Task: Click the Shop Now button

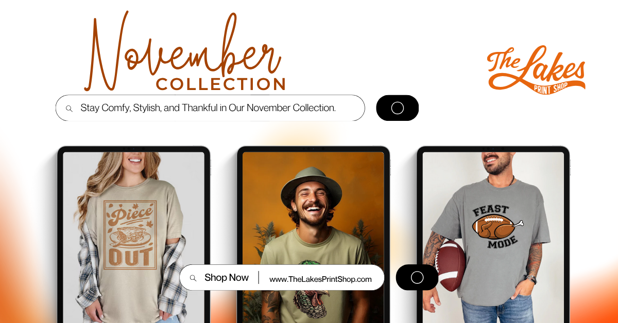Action: (227, 278)
